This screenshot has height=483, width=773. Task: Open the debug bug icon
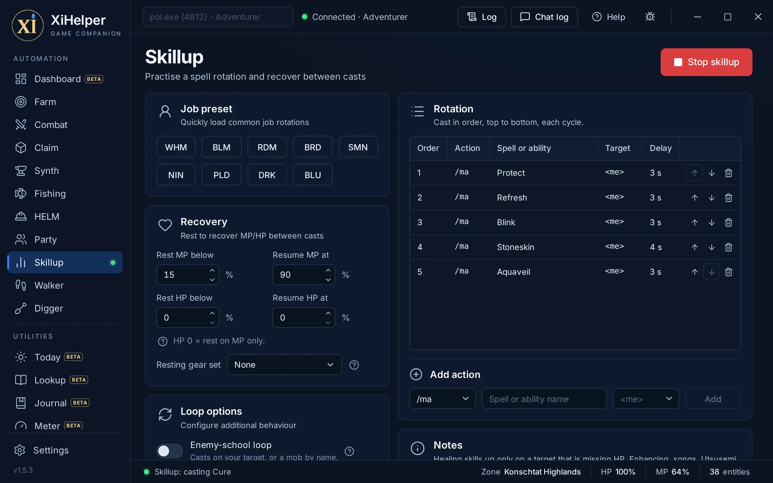click(x=650, y=17)
